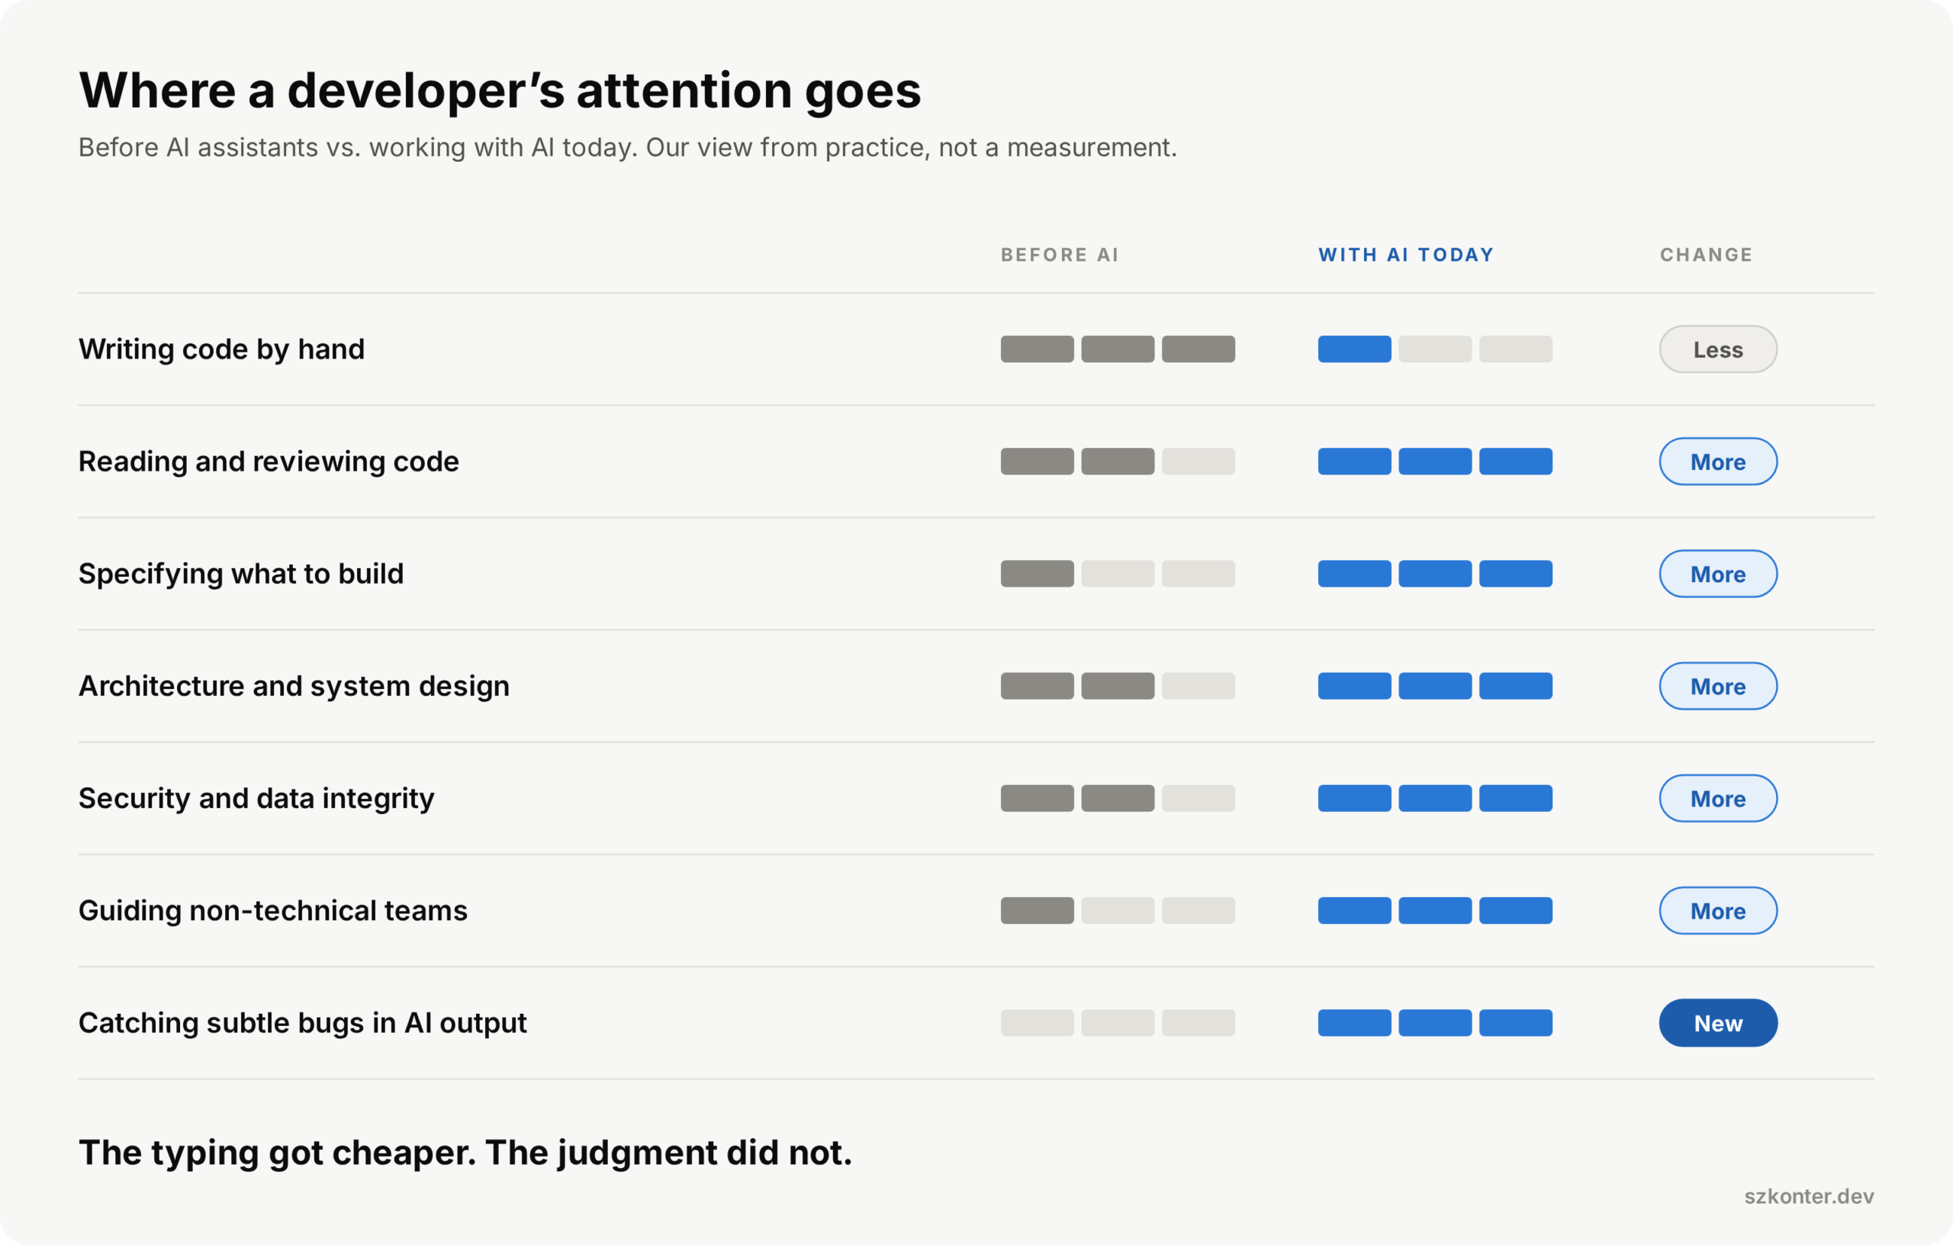Click the More badge for Security and data integrity
Image resolution: width=1953 pixels, height=1245 pixels.
(1718, 799)
